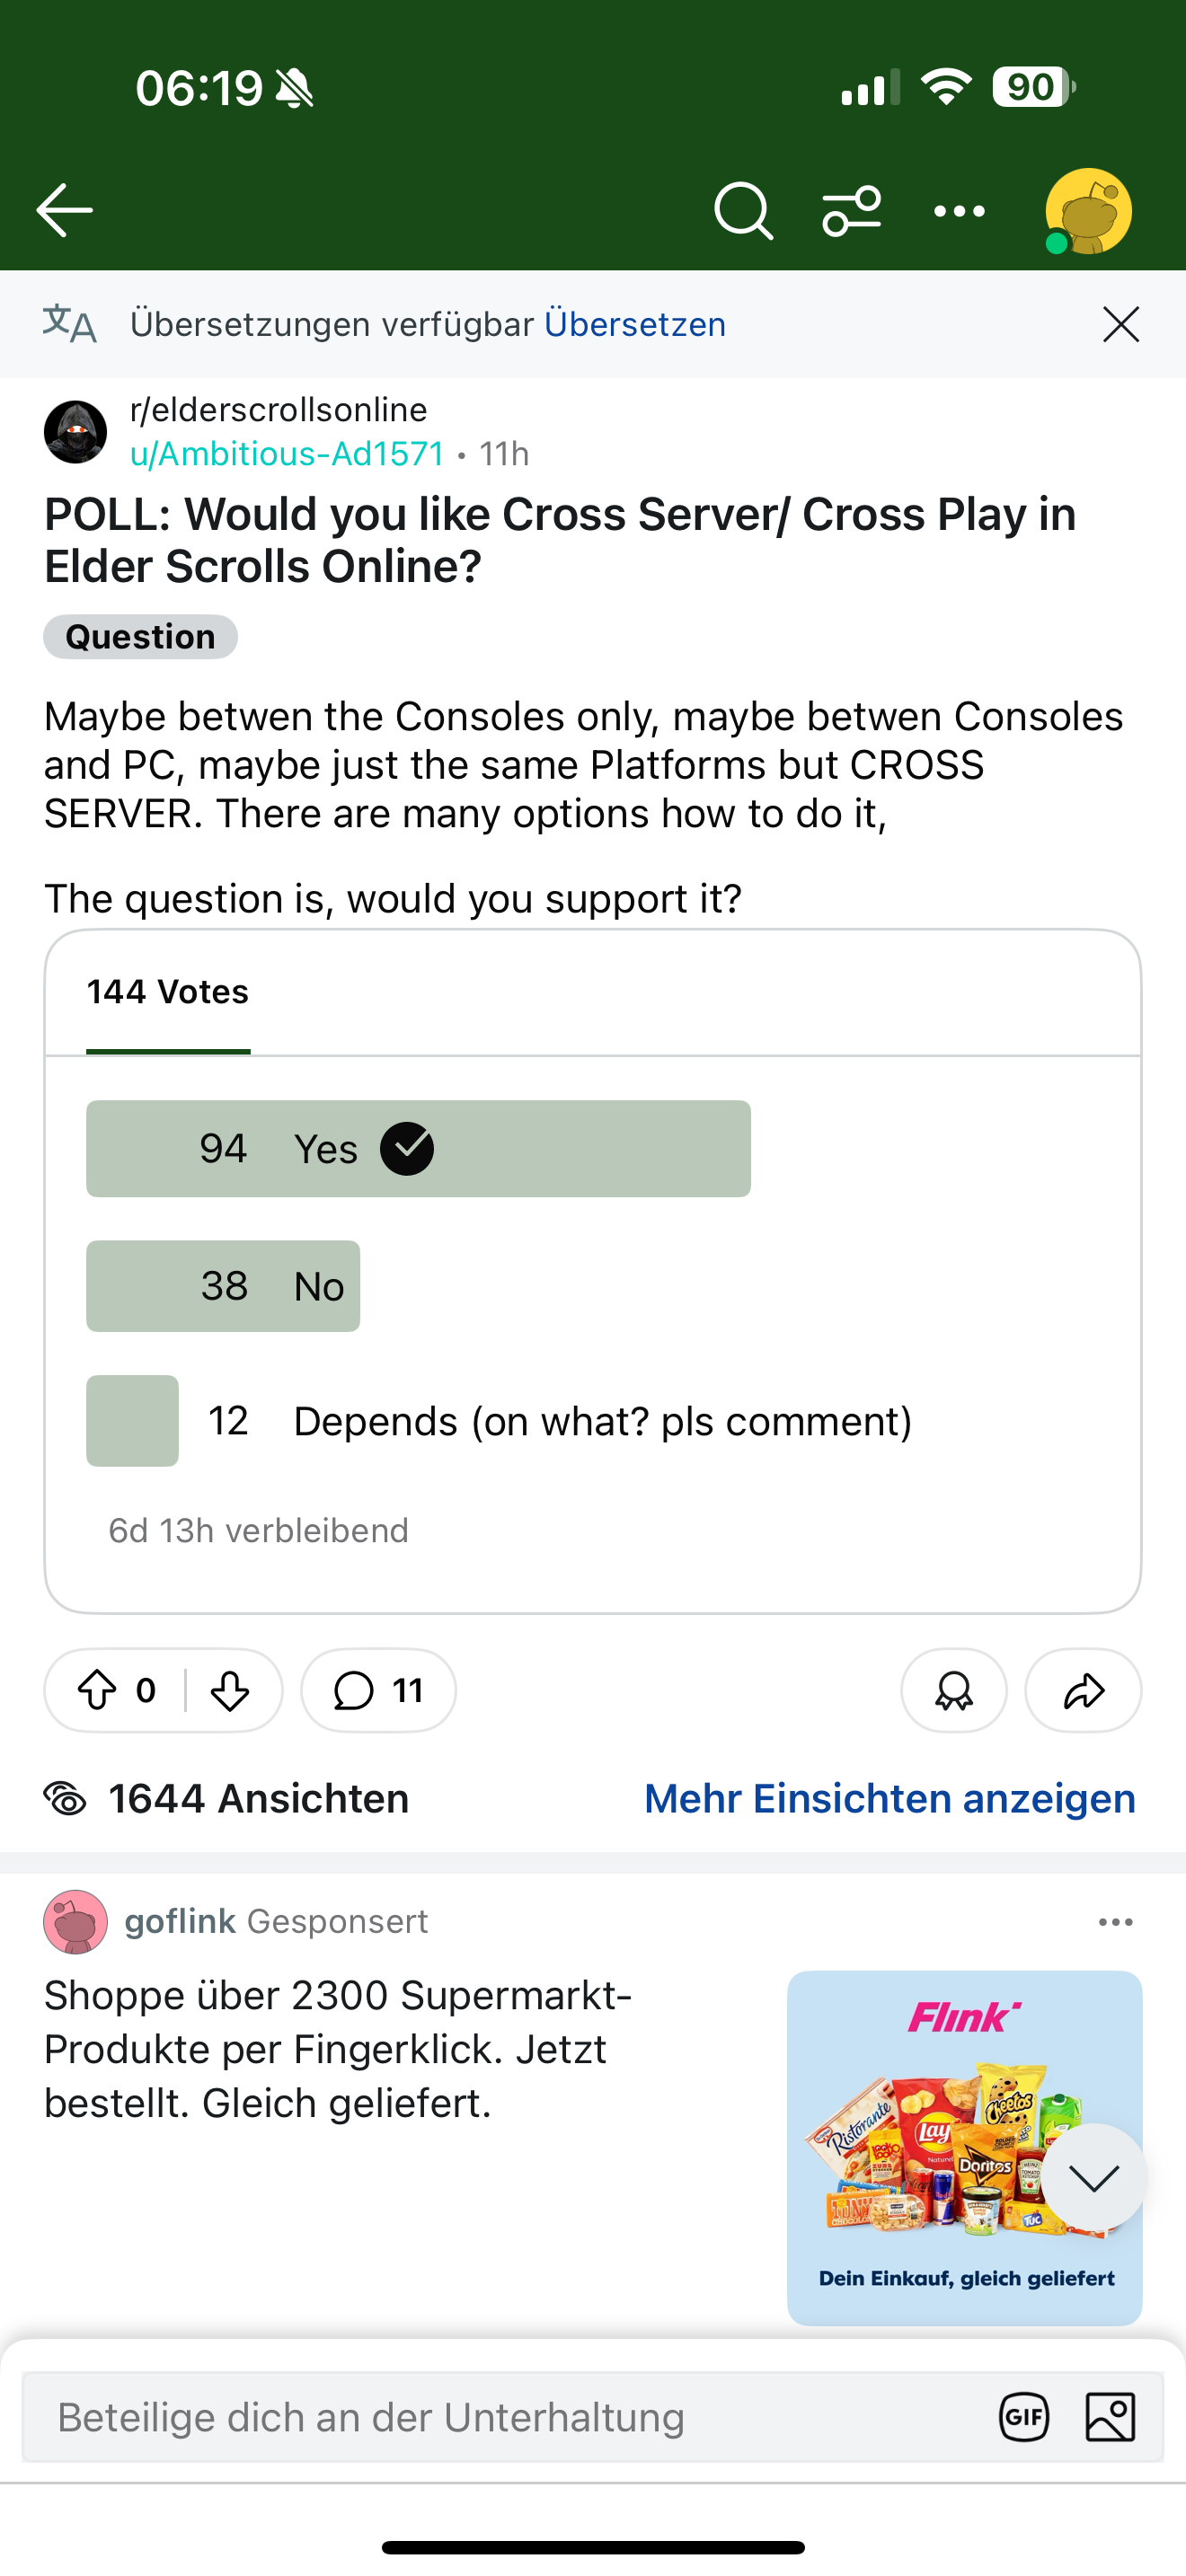
Task: Open Mehr Einsichten anzeigen link
Action: pyautogui.click(x=890, y=1798)
